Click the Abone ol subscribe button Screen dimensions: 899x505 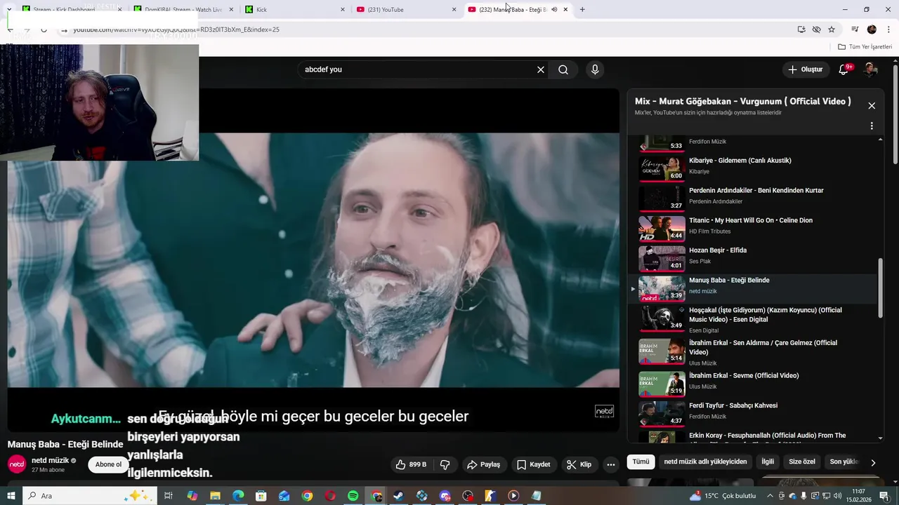tap(108, 464)
